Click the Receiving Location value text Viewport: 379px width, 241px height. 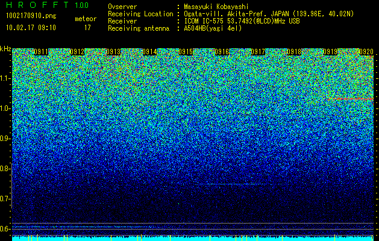(x=269, y=14)
